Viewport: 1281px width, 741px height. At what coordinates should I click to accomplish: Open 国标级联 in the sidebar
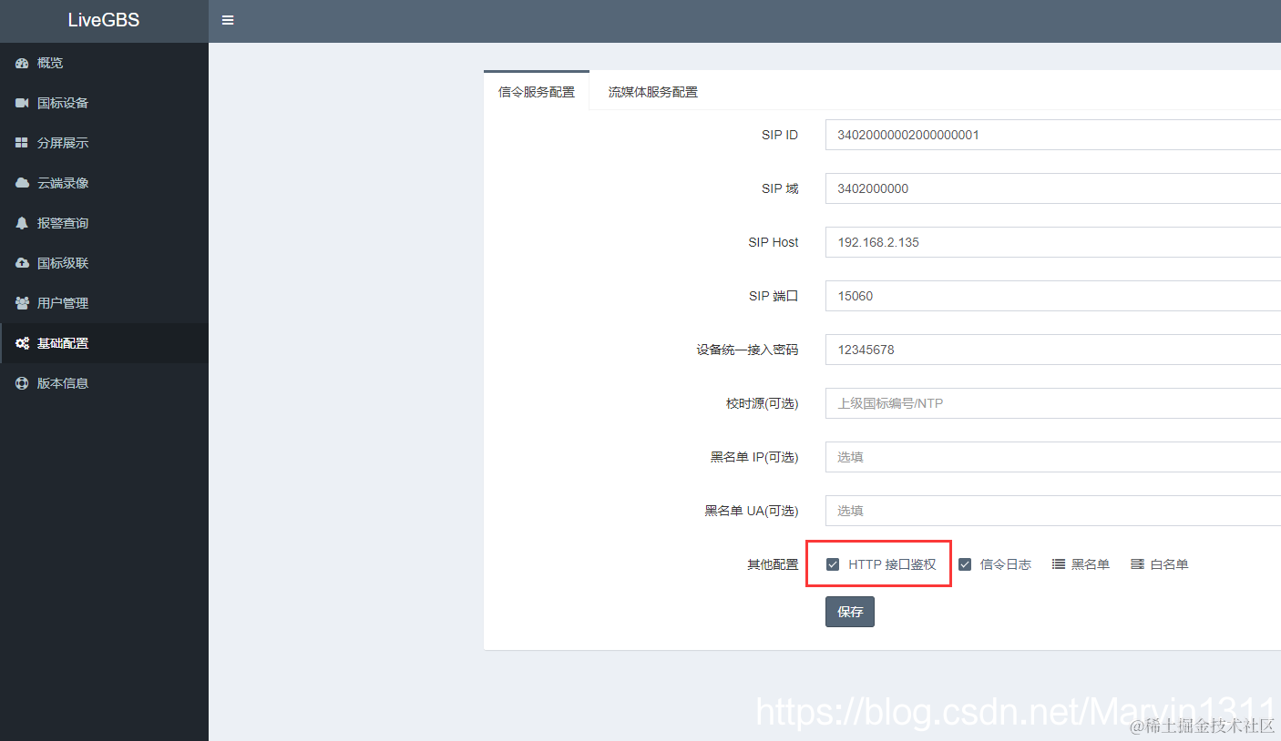[104, 263]
